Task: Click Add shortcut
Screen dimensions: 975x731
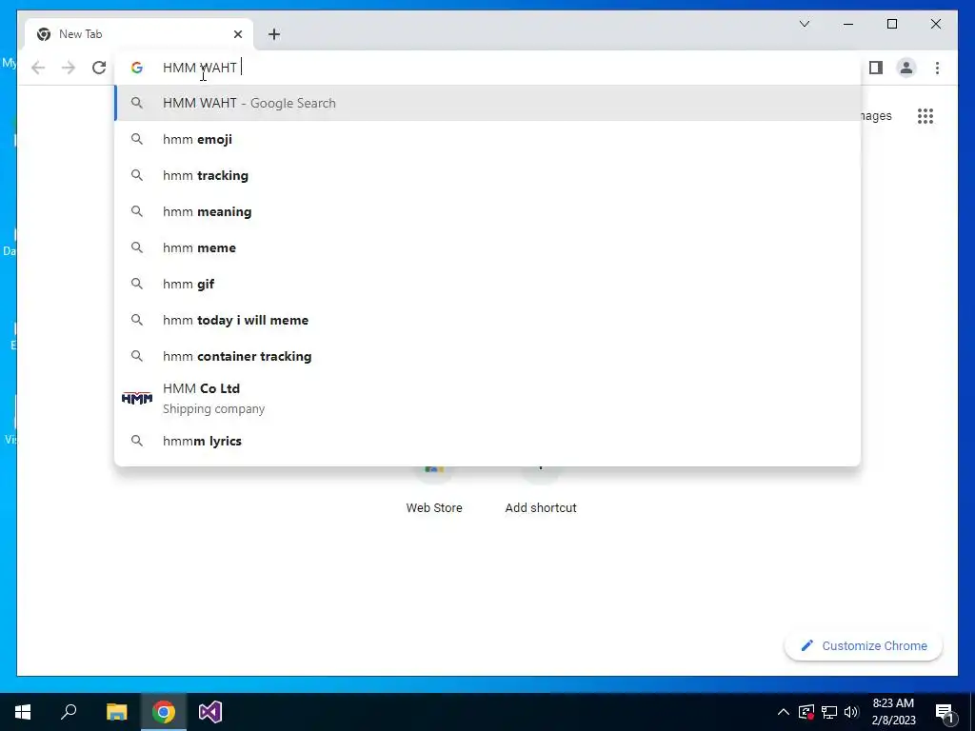Action: tap(541, 491)
